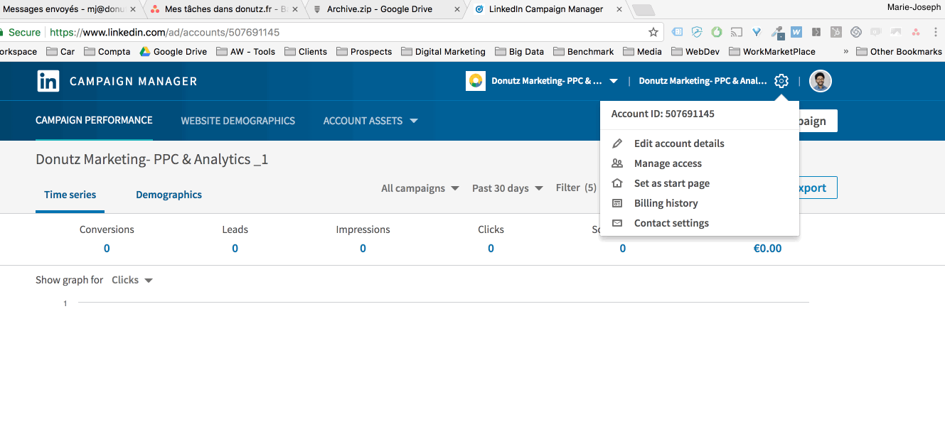Click the blue tag extension icon
The width and height of the screenshot is (945, 439).
(x=677, y=32)
